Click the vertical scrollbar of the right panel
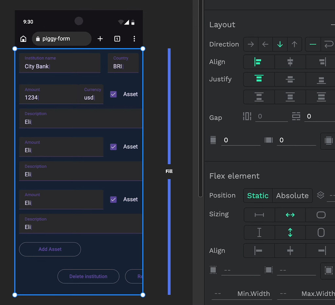Screen dimensions: 335x305 click(200, 98)
